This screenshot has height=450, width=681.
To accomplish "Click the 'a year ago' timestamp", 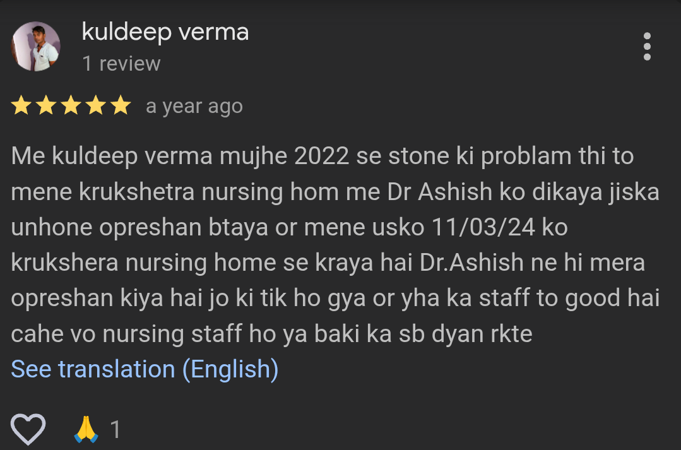I will click(194, 107).
